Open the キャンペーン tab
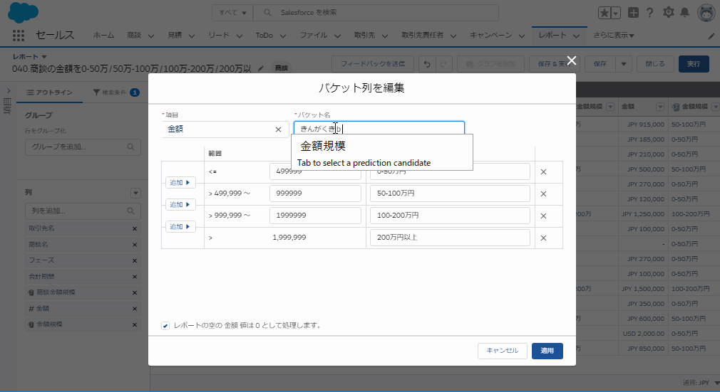This screenshot has width=720, height=392. [x=490, y=36]
